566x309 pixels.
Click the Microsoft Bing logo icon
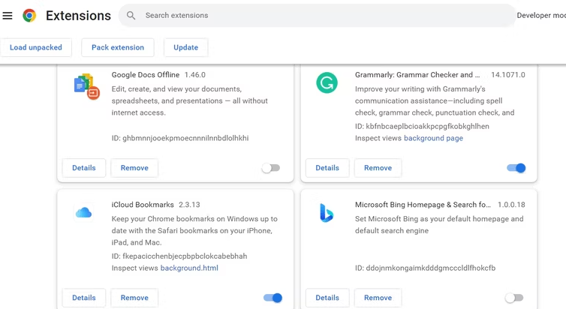327,213
